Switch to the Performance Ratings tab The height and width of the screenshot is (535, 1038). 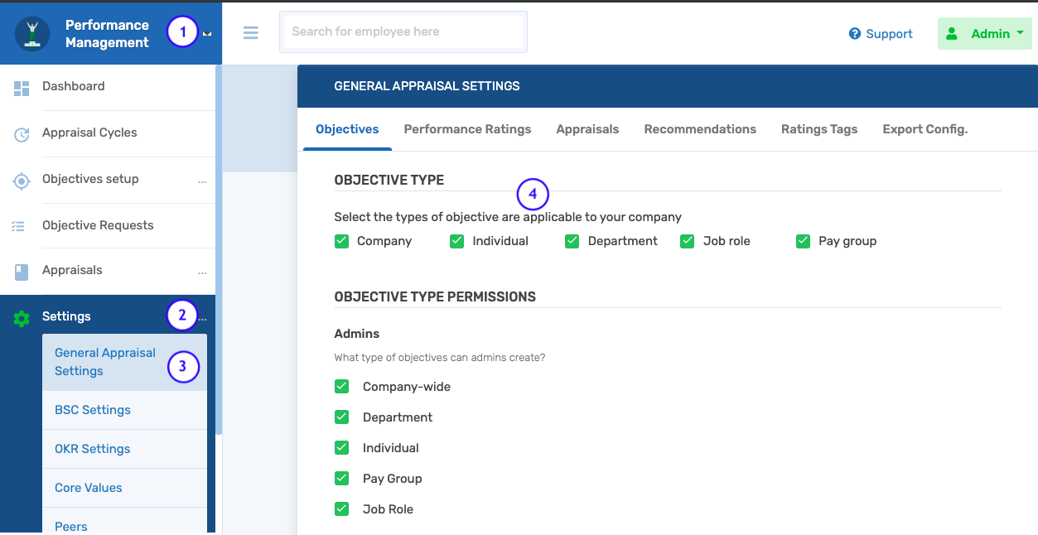coord(467,129)
